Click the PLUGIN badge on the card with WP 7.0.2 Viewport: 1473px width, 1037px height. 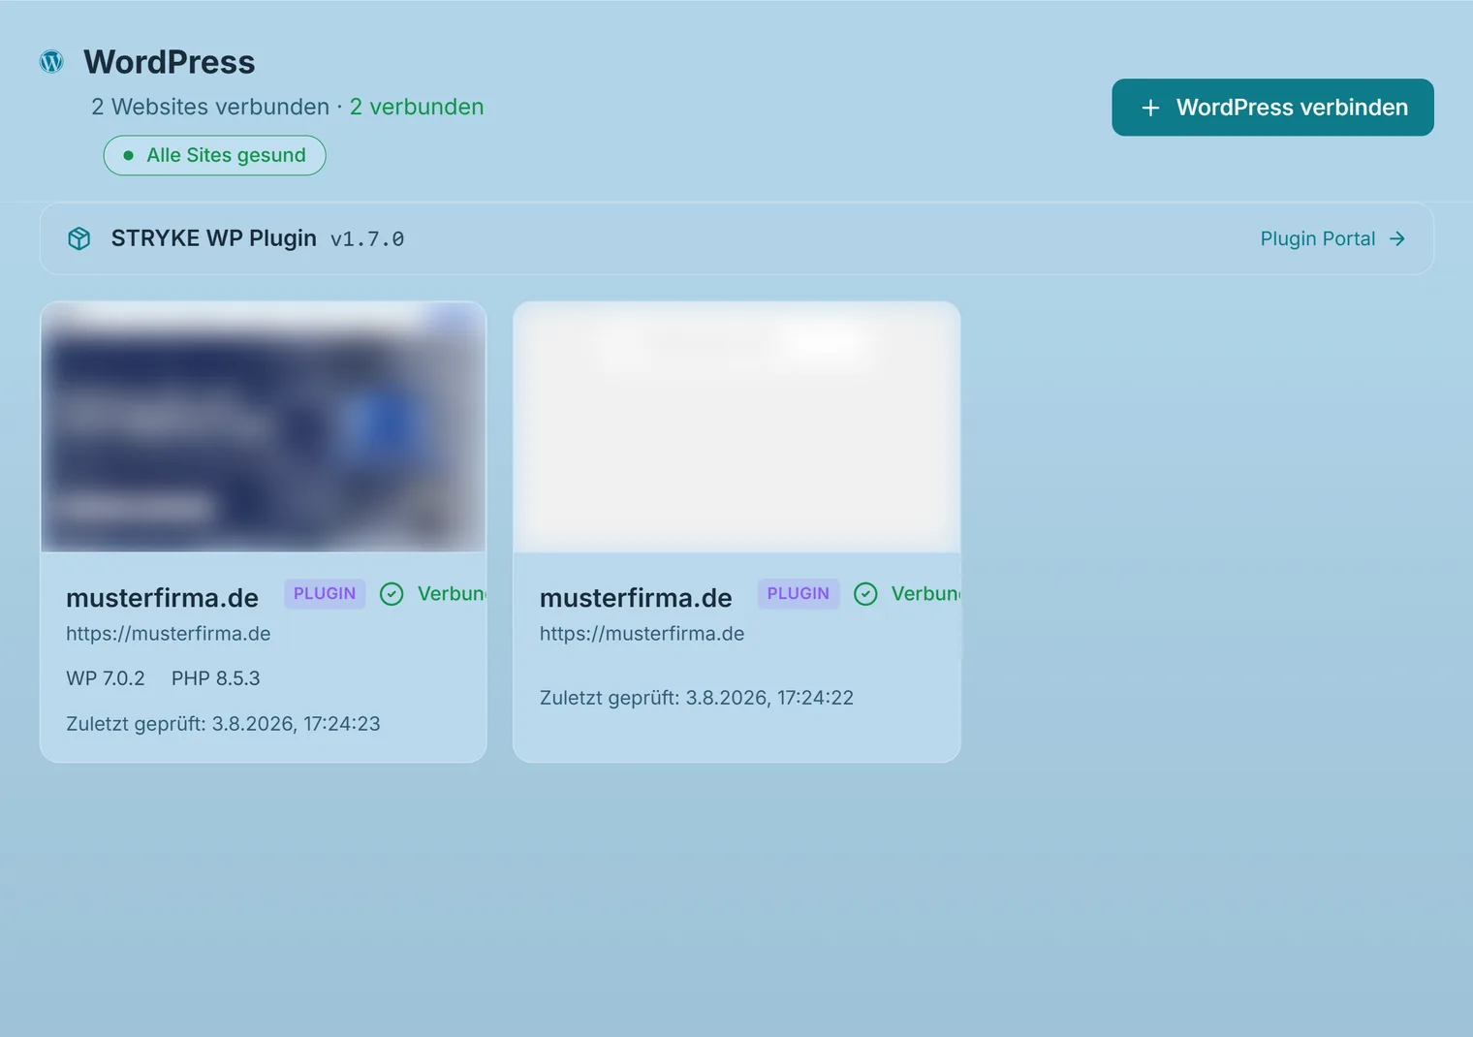click(x=325, y=594)
